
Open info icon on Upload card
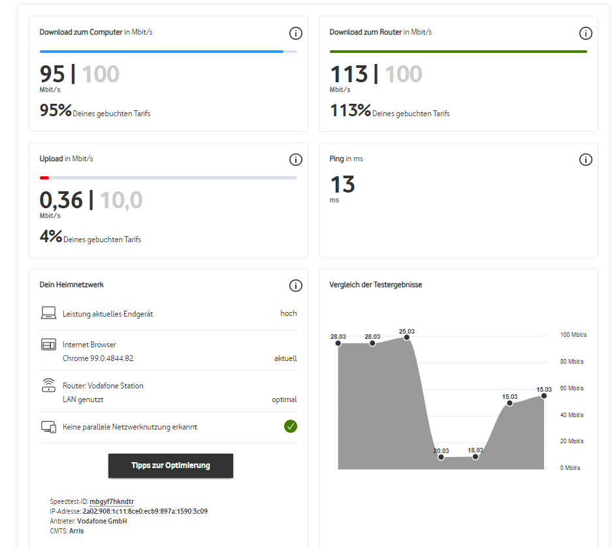(x=295, y=159)
